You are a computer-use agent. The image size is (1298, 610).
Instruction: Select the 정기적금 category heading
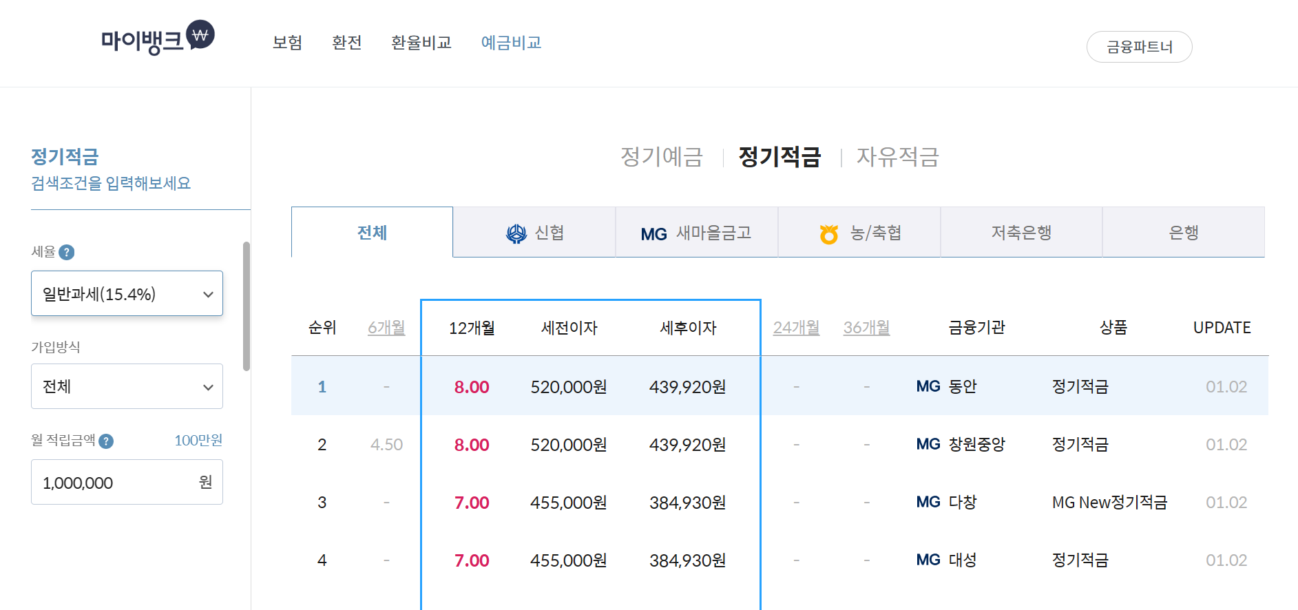tap(779, 156)
